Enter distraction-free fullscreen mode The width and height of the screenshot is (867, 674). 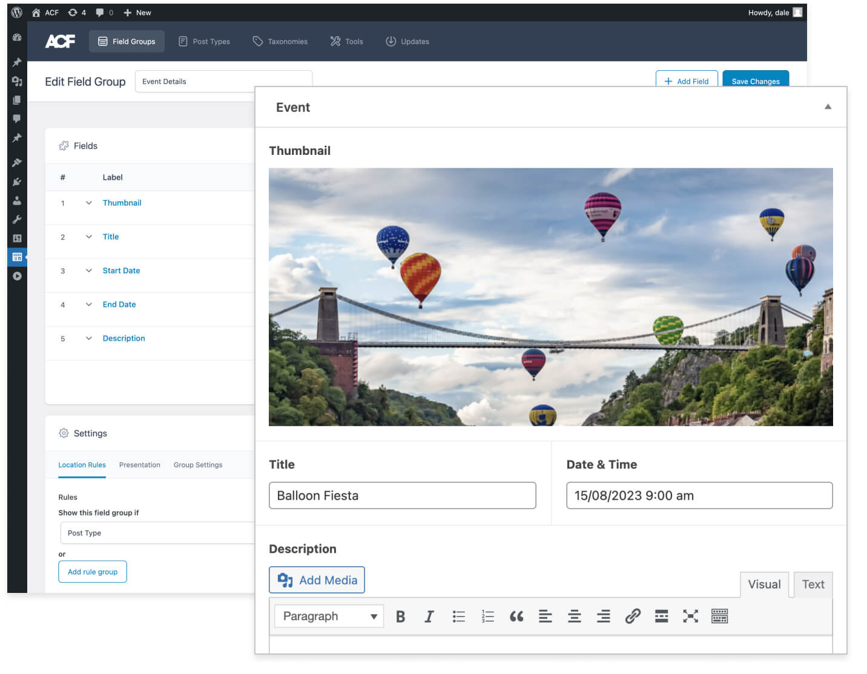(x=690, y=616)
